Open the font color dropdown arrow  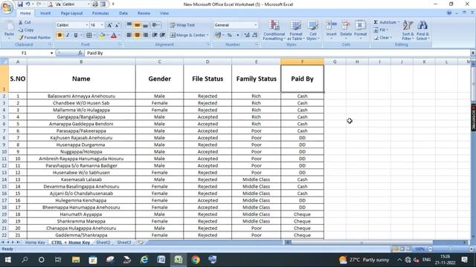click(119, 36)
